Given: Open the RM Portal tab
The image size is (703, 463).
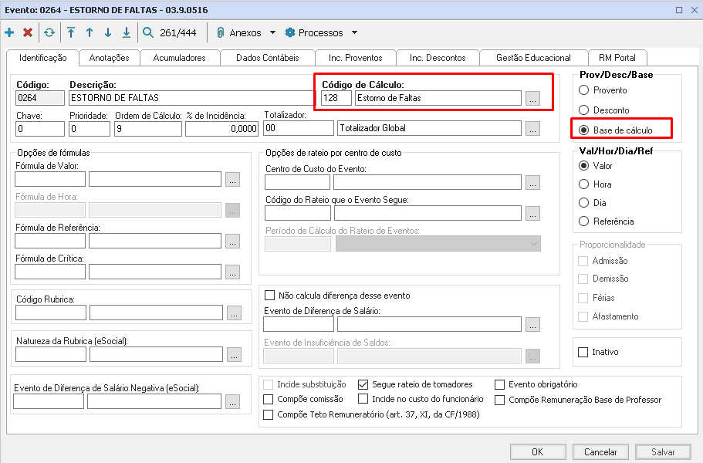Looking at the screenshot, I should pyautogui.click(x=617, y=58).
